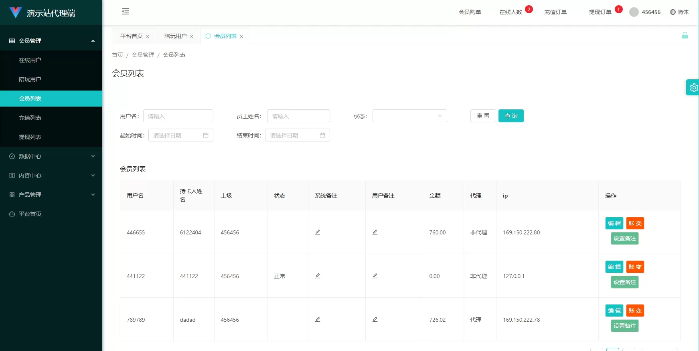Open the 状态 dropdown filter
The width and height of the screenshot is (699, 351).
click(409, 116)
